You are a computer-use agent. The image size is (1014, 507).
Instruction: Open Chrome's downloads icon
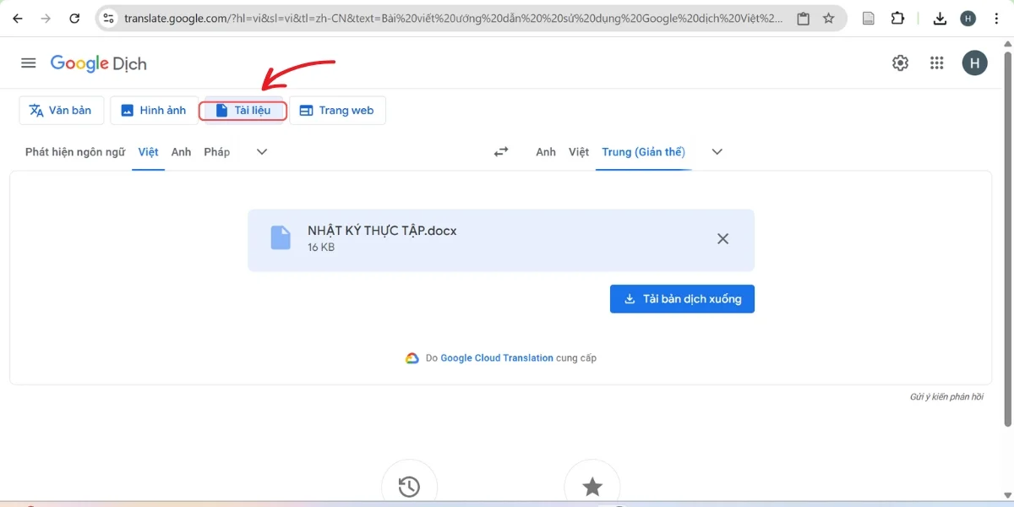click(940, 17)
